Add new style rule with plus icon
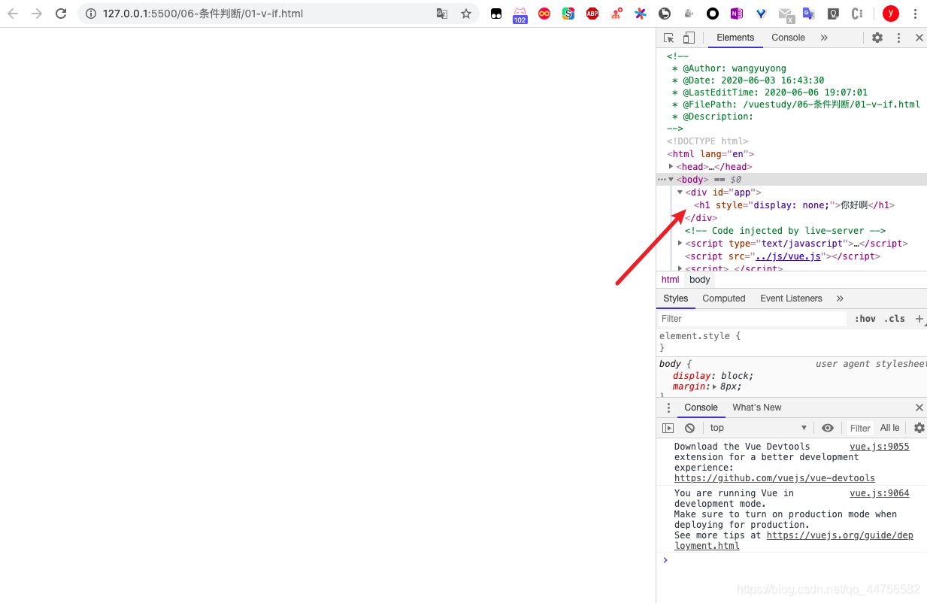 point(919,319)
